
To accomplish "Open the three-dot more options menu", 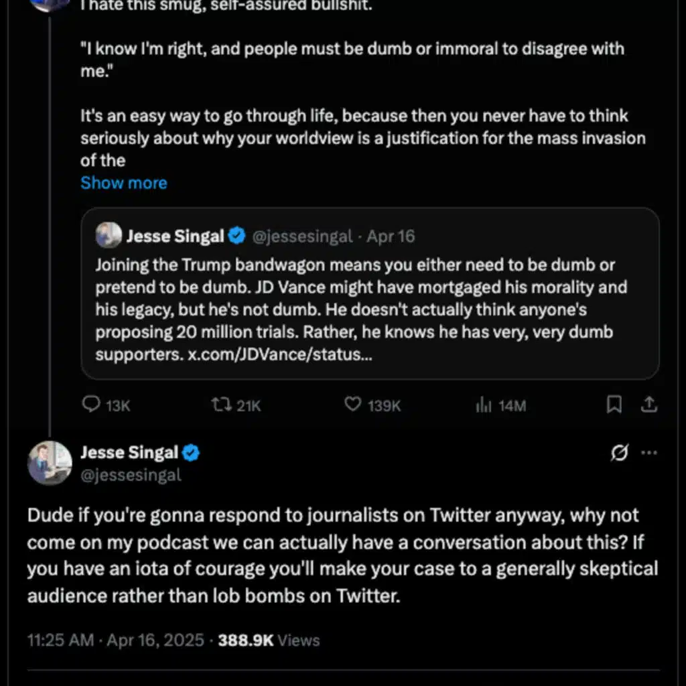I will [x=650, y=453].
